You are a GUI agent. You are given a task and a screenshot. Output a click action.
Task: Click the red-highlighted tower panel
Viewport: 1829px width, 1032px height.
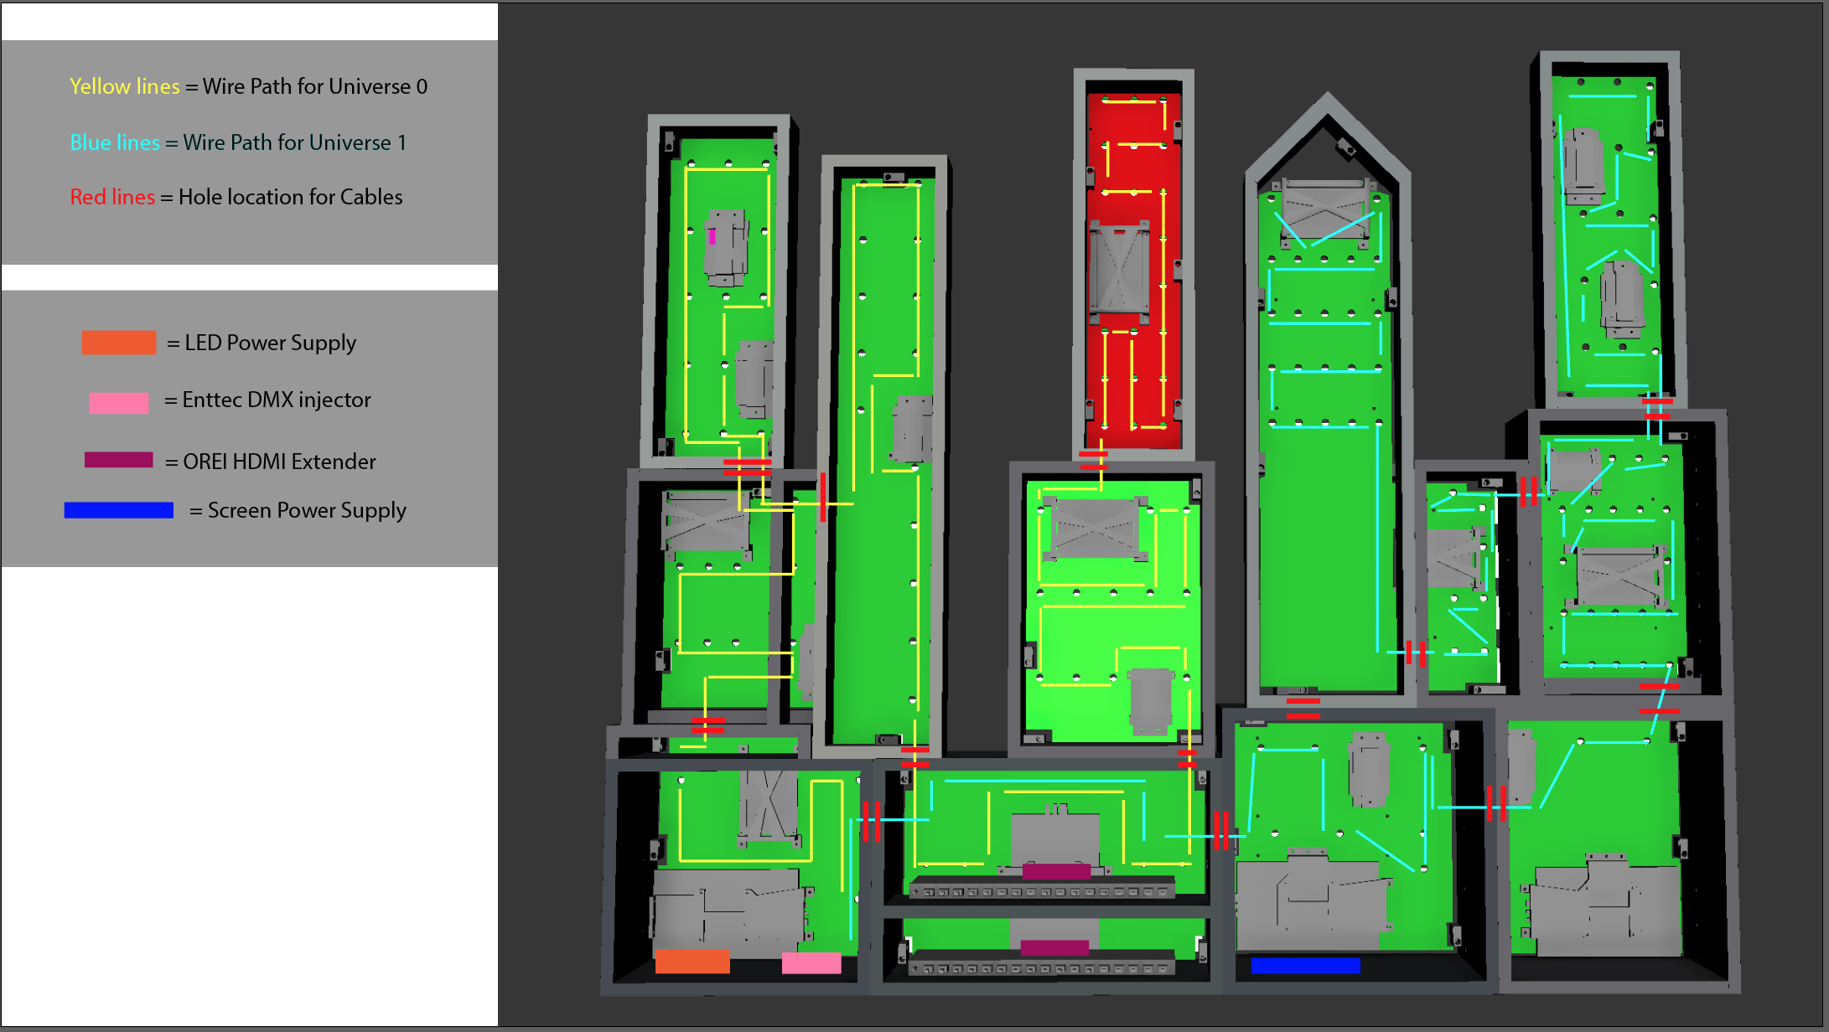pos(1134,271)
